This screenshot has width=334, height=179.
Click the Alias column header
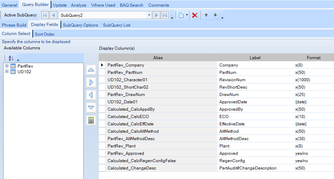[158, 57]
